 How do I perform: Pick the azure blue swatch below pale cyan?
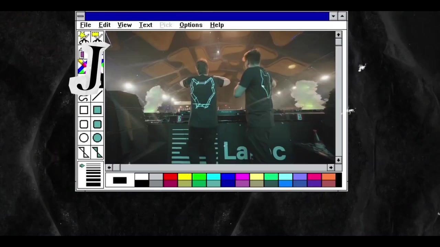click(286, 184)
